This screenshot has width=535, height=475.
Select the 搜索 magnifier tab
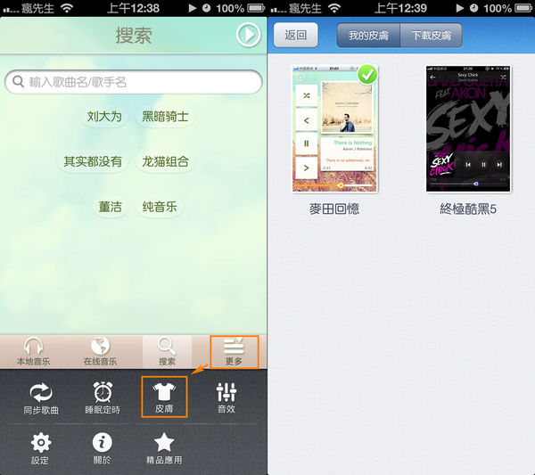167,352
